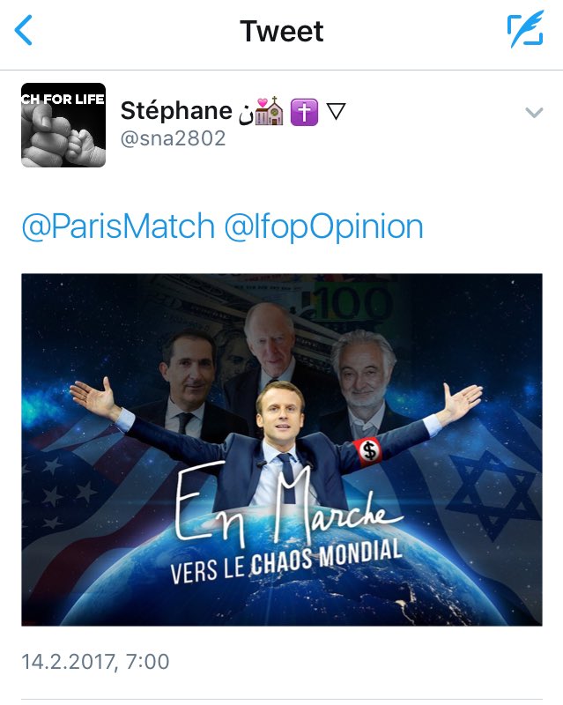Open the profile via the Stéphane display name
Image resolution: width=563 pixels, height=705 pixels.
[176, 111]
